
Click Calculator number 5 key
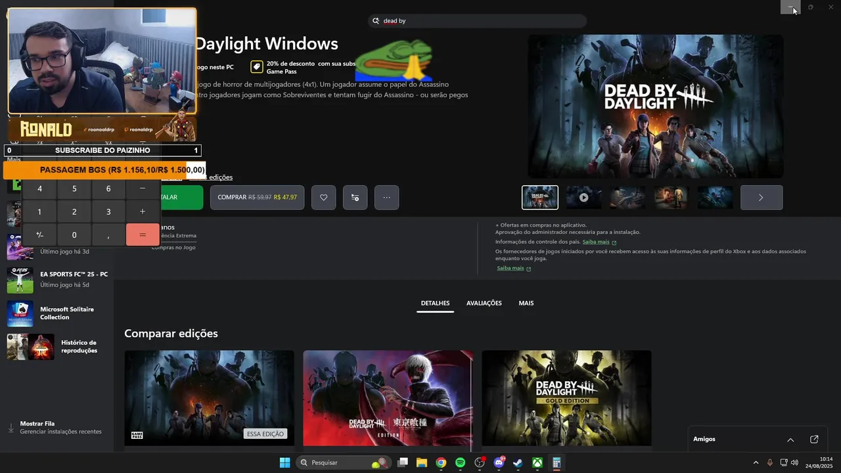(74, 189)
